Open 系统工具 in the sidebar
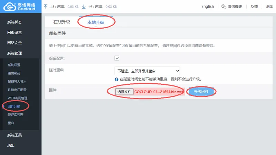Screen dimensions: 276x155 pos(14,135)
